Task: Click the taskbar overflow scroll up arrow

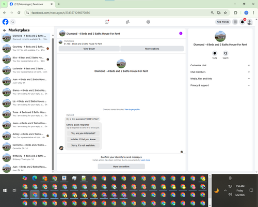Action: (x=210, y=176)
